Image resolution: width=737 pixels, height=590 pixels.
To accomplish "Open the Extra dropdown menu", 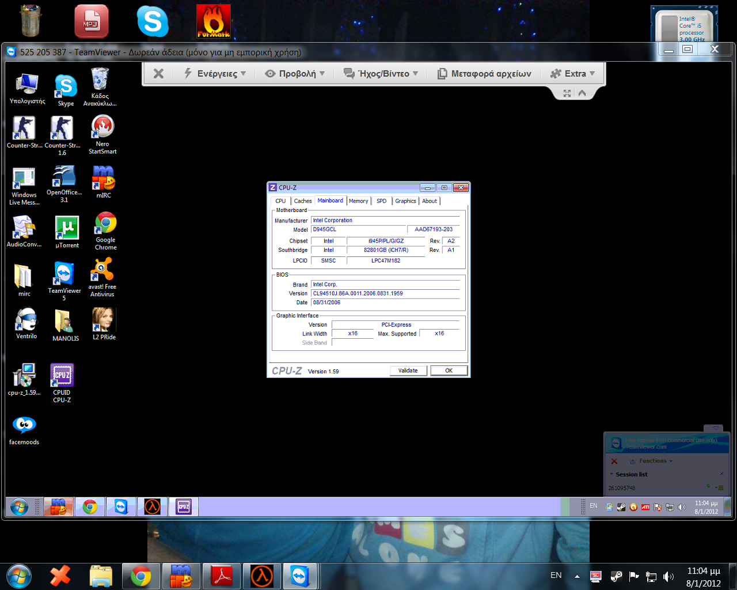I will (572, 74).
